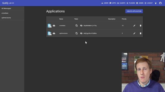165x92 pixels.
Task: Open the Plugins page
Action: (x=131, y=3)
